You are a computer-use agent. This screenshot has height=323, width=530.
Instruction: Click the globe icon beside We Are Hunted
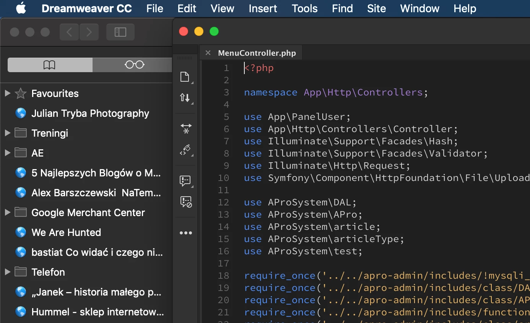21,233
